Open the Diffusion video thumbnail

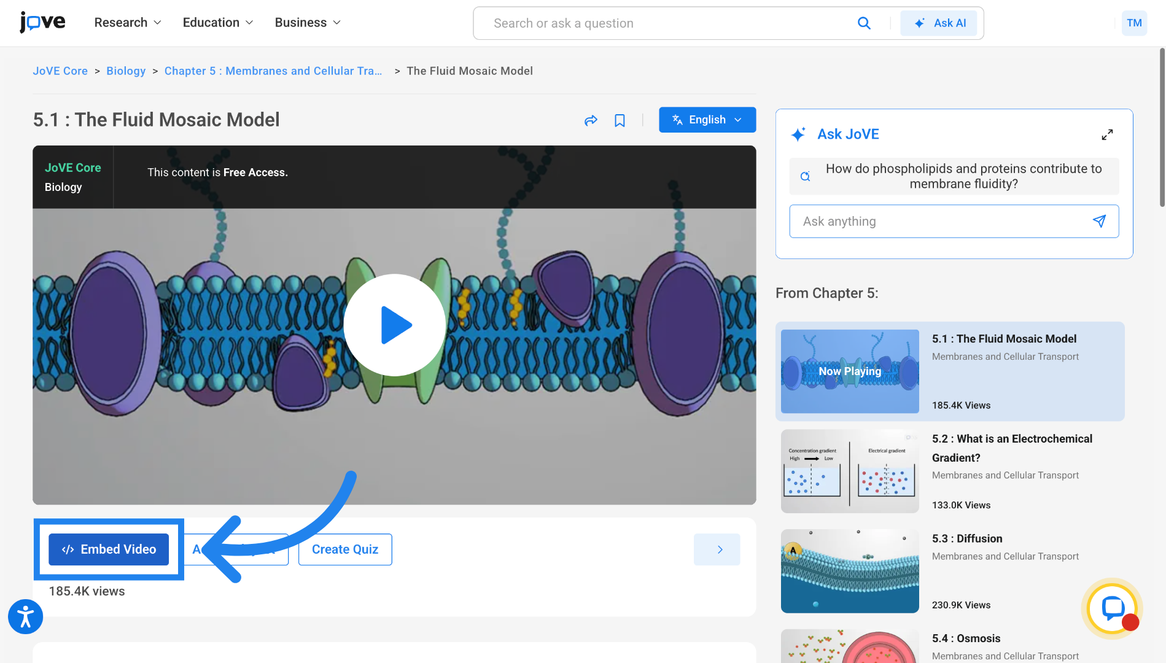(850, 571)
